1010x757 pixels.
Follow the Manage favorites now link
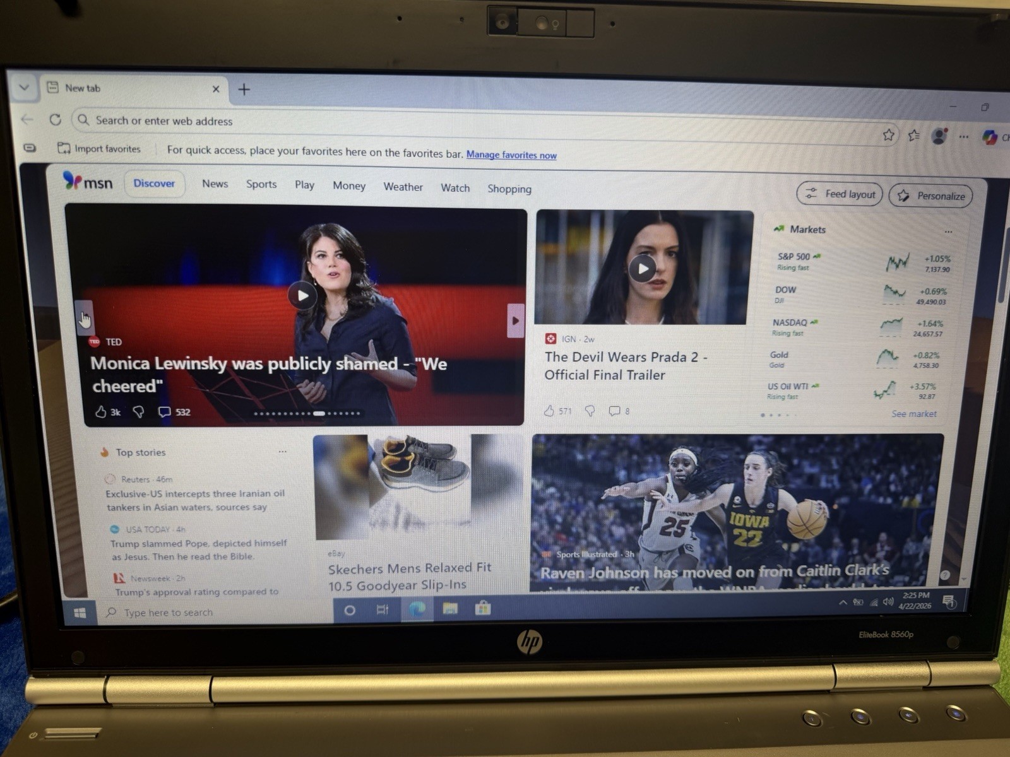511,155
